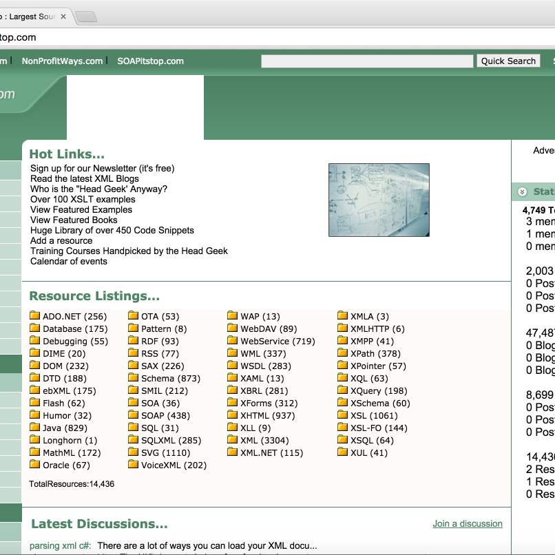Open the XHTML folder icon

232,414
